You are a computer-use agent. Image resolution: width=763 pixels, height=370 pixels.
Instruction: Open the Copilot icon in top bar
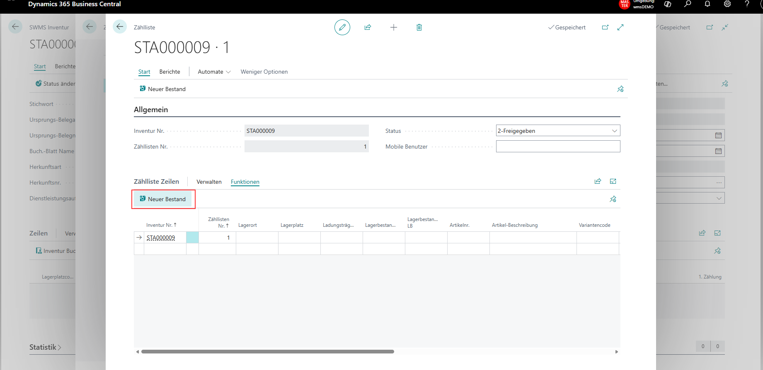click(x=668, y=4)
